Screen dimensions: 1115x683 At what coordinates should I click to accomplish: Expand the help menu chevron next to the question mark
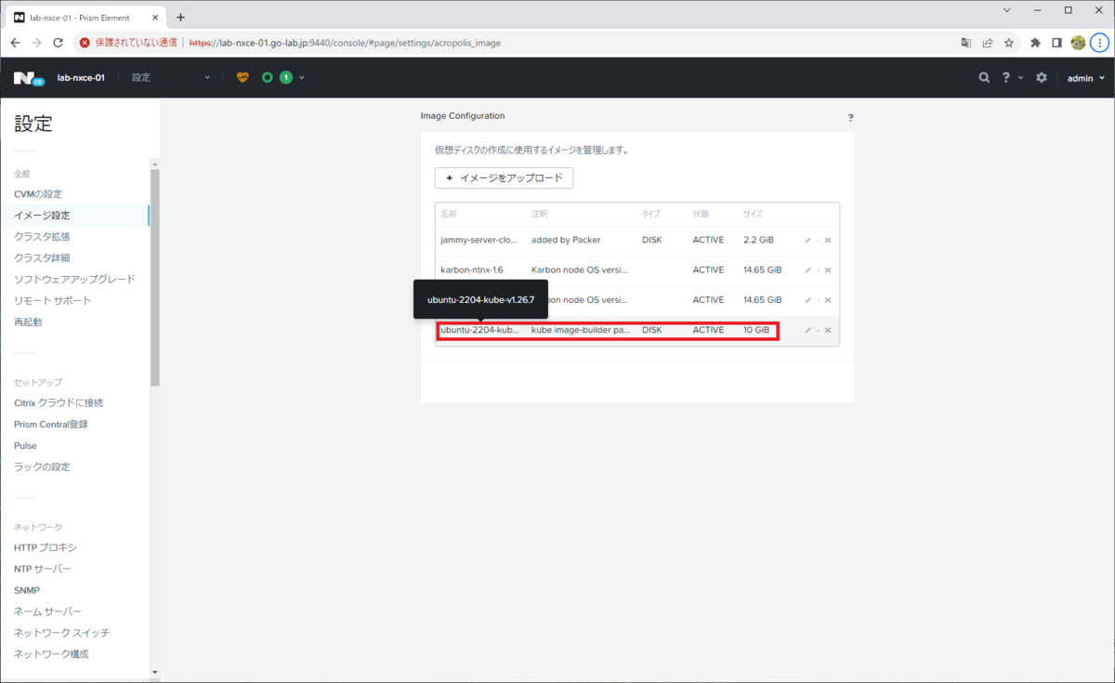click(x=1020, y=78)
